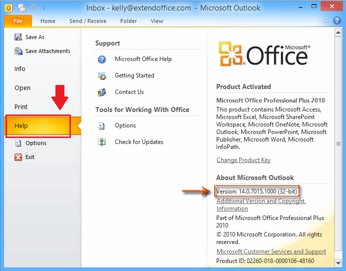This screenshot has height=271, width=346.
Task: Click the Contact Us people icon
Action: 102,92
